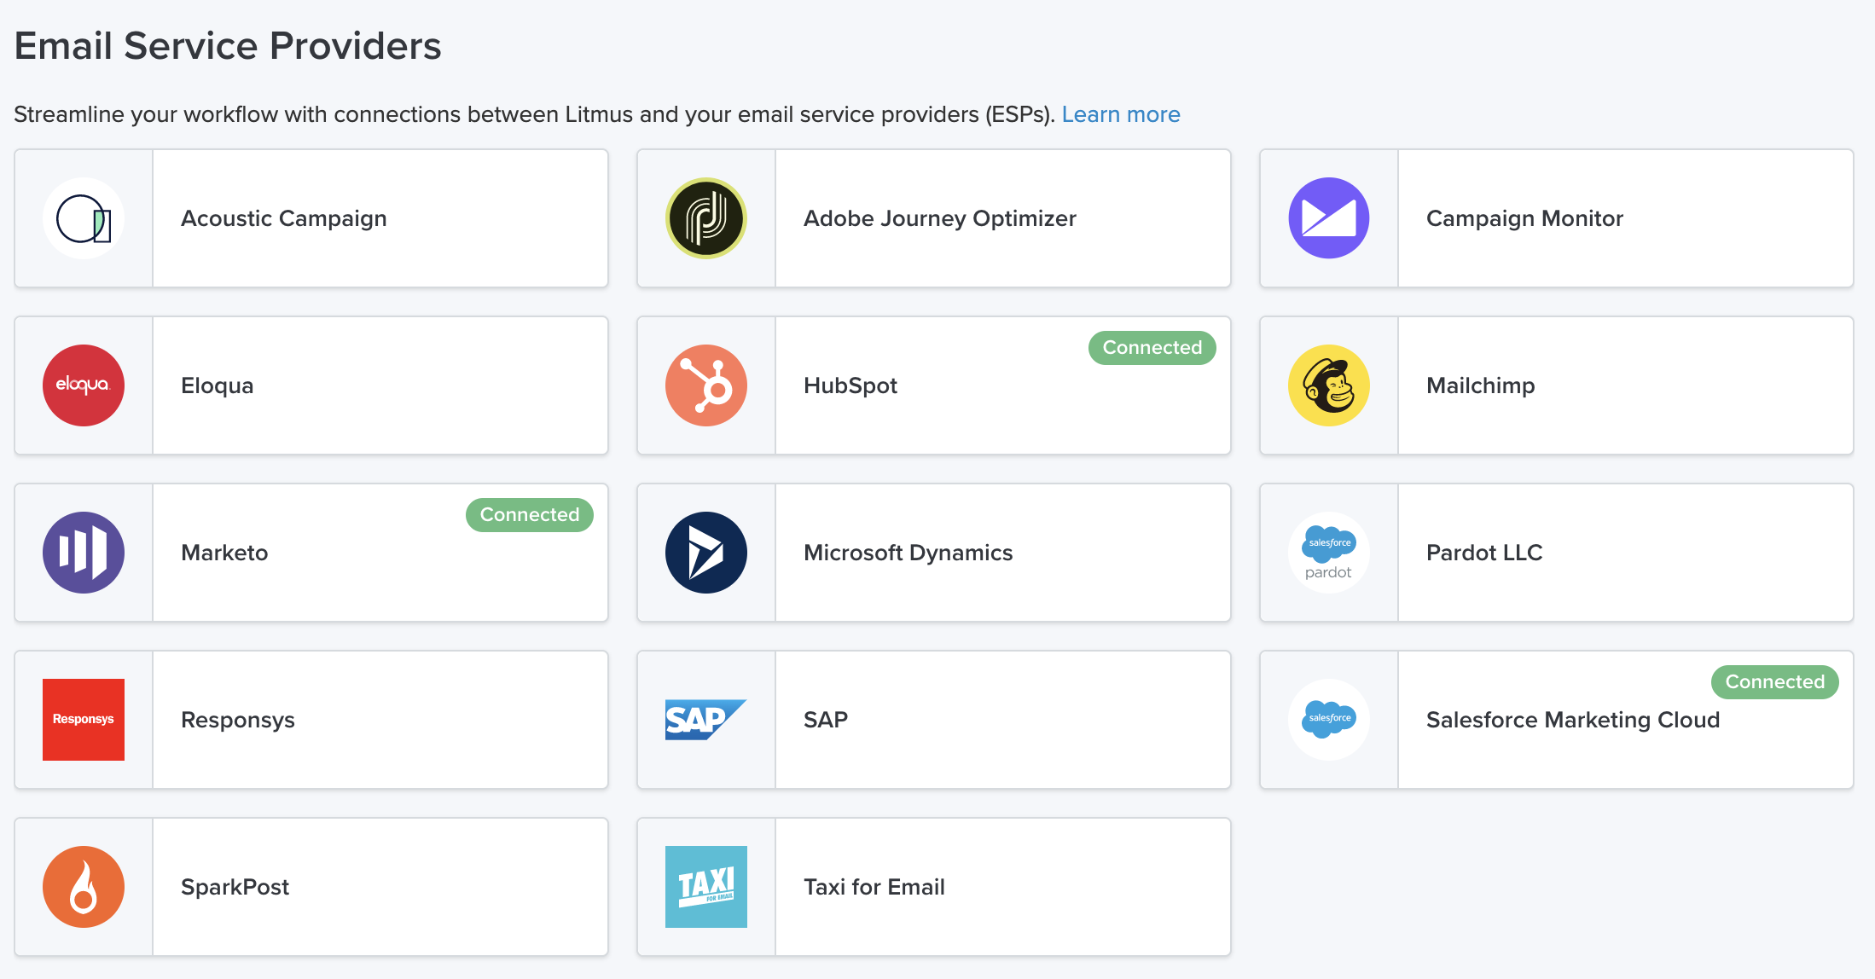This screenshot has width=1875, height=979.
Task: Open the Salesforce Marketing Cloud card label
Action: pyautogui.click(x=1572, y=720)
